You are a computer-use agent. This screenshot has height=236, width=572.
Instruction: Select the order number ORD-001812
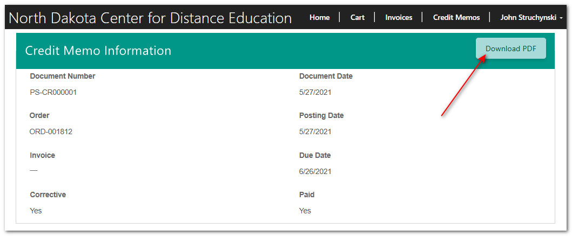coord(51,131)
